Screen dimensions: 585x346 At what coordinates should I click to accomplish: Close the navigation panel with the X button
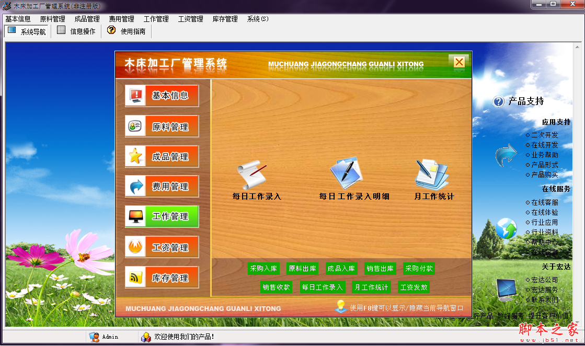coord(460,62)
